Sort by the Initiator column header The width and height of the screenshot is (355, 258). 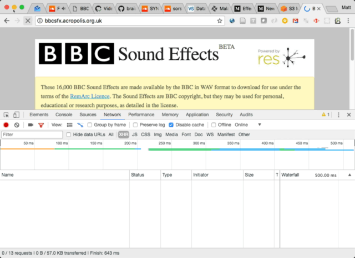pyautogui.click(x=217, y=175)
